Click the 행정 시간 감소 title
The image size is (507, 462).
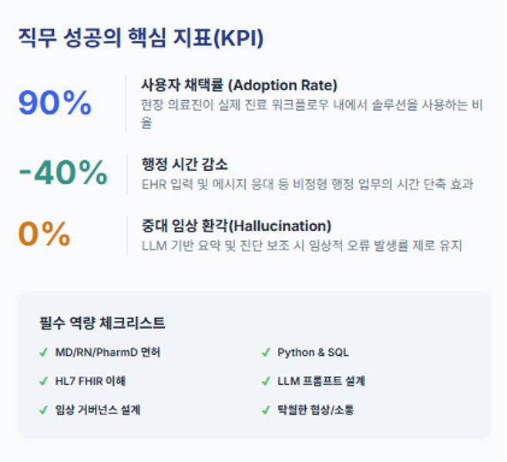[x=185, y=164]
